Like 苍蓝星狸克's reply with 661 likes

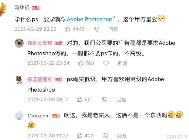pos(79,99)
